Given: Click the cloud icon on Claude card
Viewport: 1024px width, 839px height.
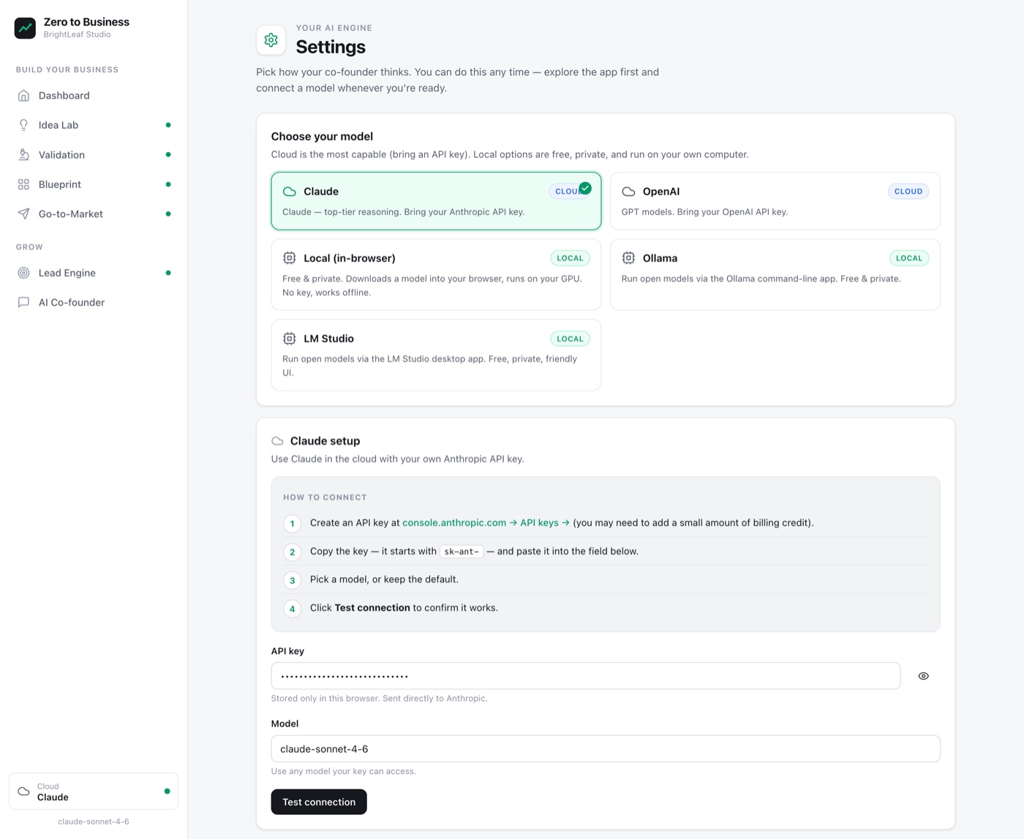Looking at the screenshot, I should tap(290, 192).
